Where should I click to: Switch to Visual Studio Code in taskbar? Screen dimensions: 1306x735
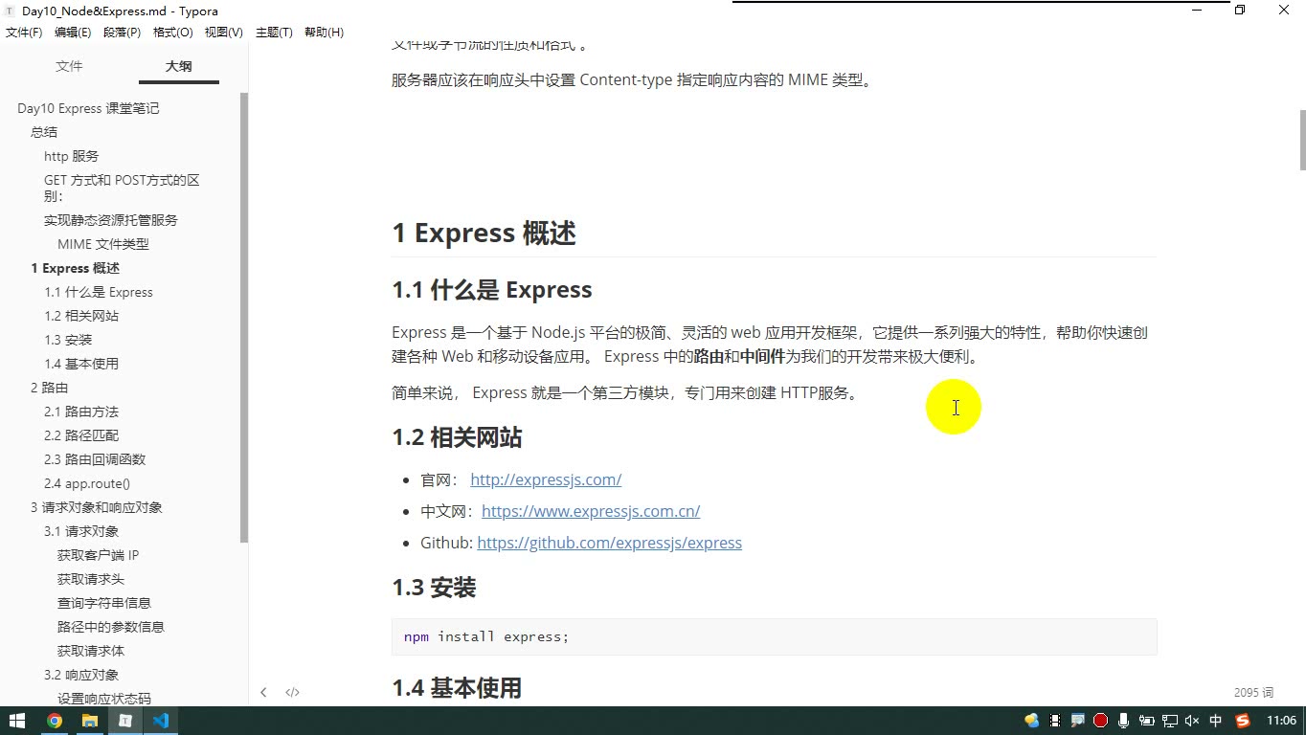tap(161, 721)
